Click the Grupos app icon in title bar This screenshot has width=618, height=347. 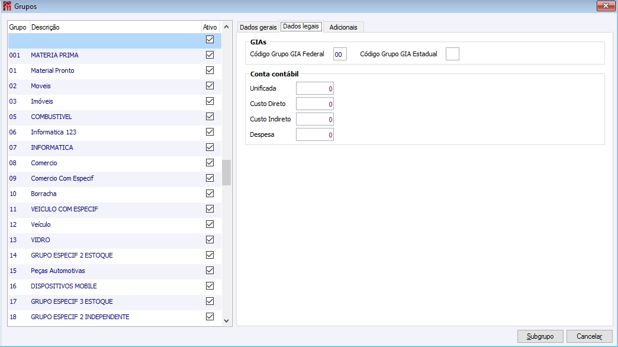tap(7, 6)
